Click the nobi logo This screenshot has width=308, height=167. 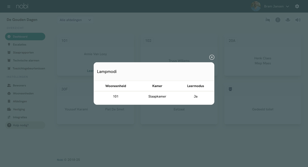click(22, 6)
